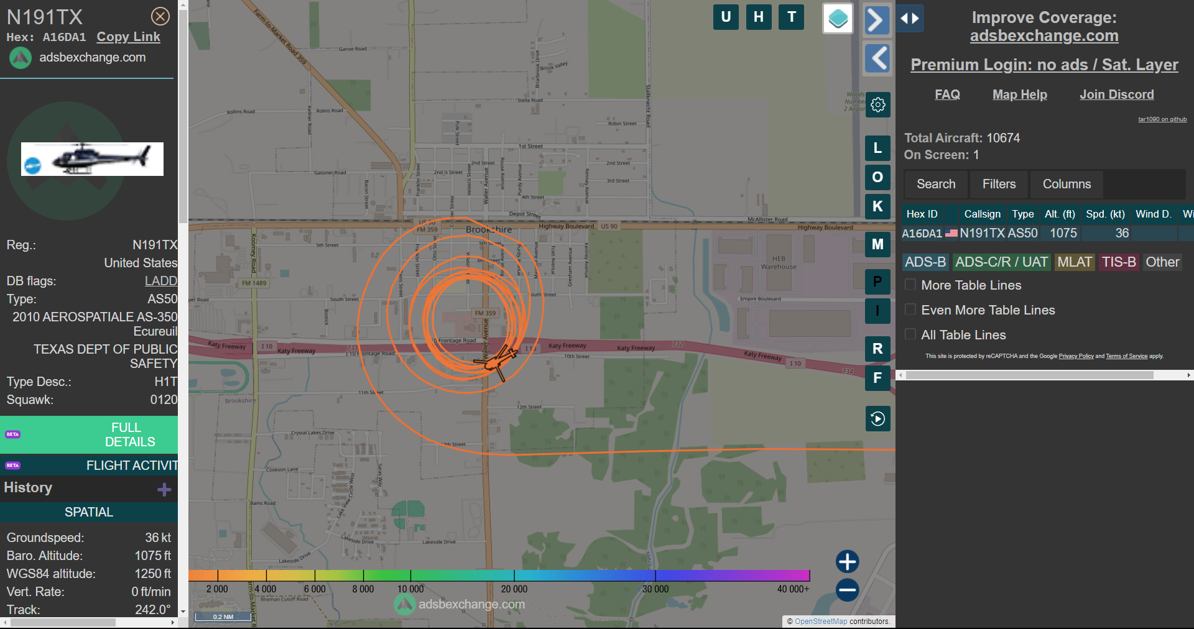1194x629 pixels.
Task: Open the FAQ link
Action: coord(947,94)
